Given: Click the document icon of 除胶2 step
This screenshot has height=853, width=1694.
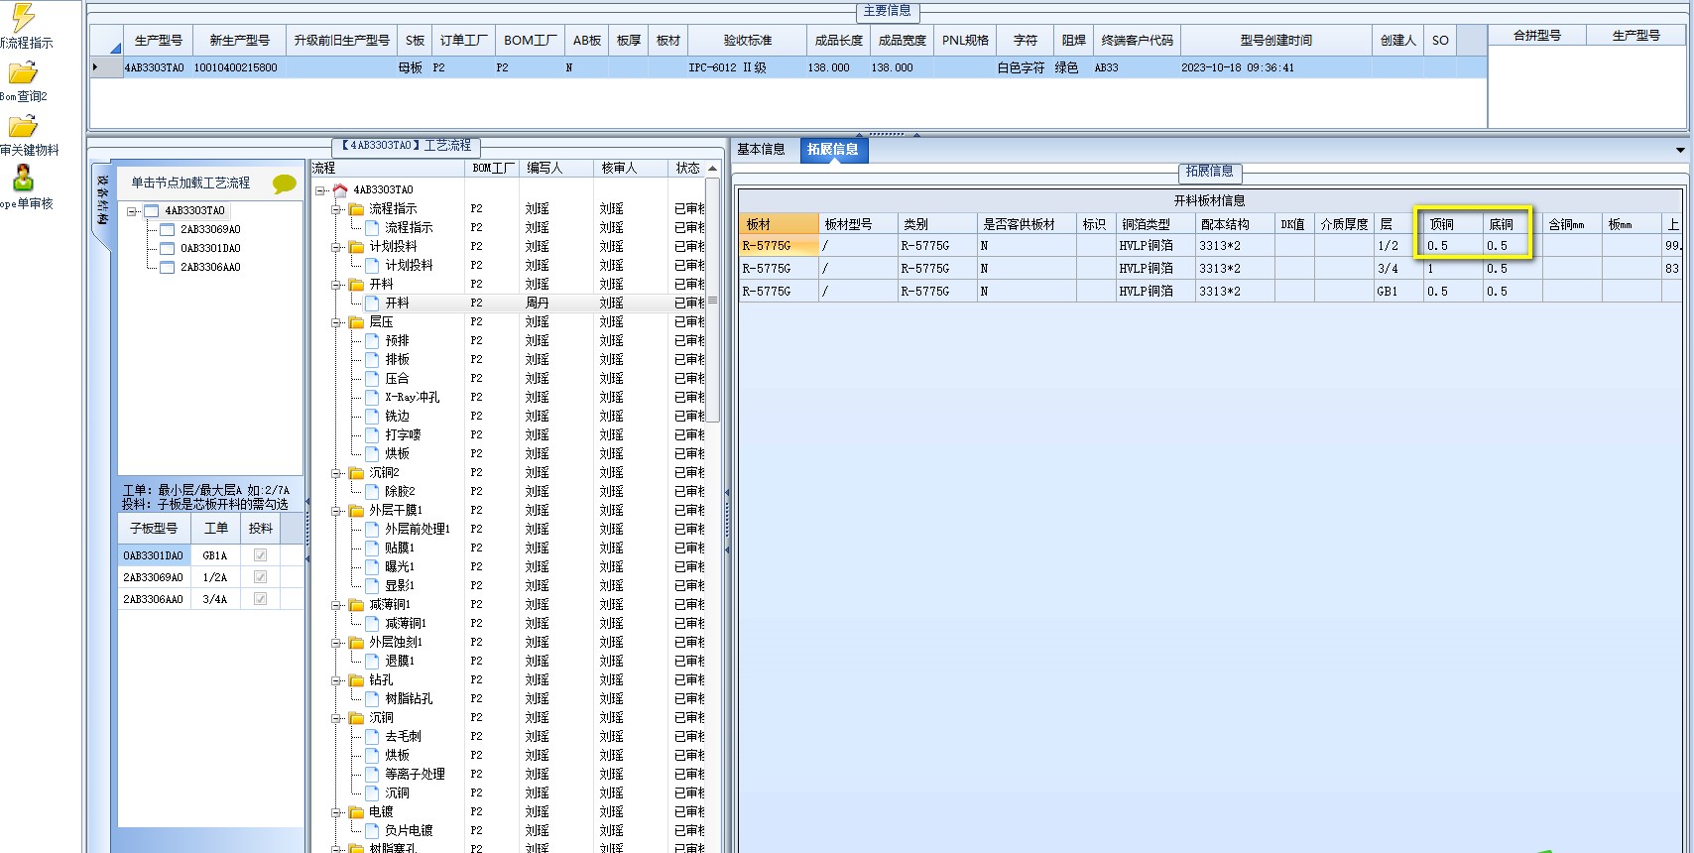Looking at the screenshot, I should 372,491.
